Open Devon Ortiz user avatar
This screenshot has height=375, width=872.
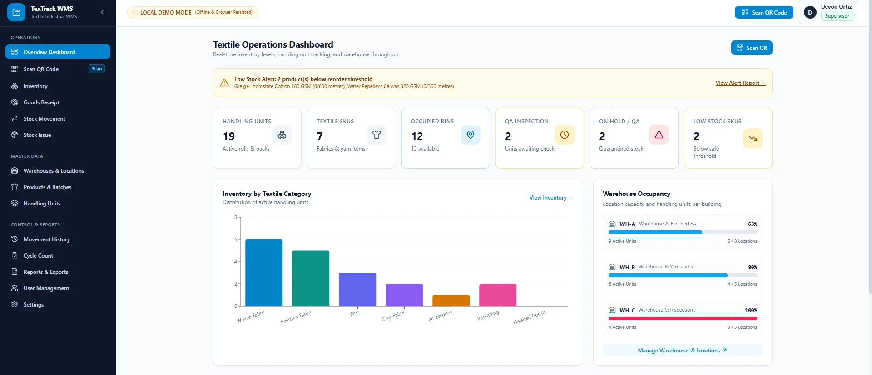[810, 12]
